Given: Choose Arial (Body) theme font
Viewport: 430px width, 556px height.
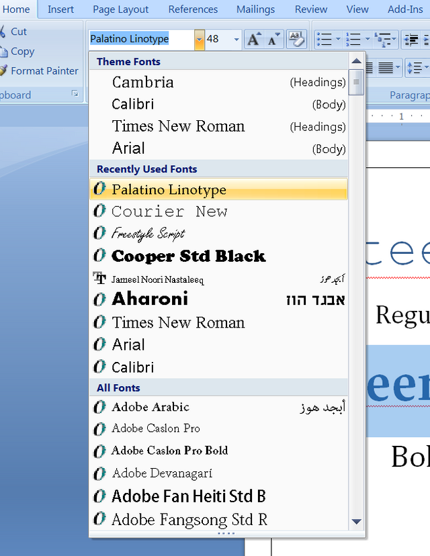Looking at the screenshot, I should click(x=218, y=148).
